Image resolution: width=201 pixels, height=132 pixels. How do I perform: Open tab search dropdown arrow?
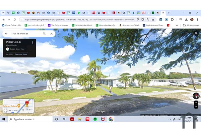click(x=3, y=13)
